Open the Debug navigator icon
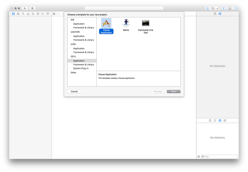This screenshot has height=172, width=248. click(x=38, y=14)
